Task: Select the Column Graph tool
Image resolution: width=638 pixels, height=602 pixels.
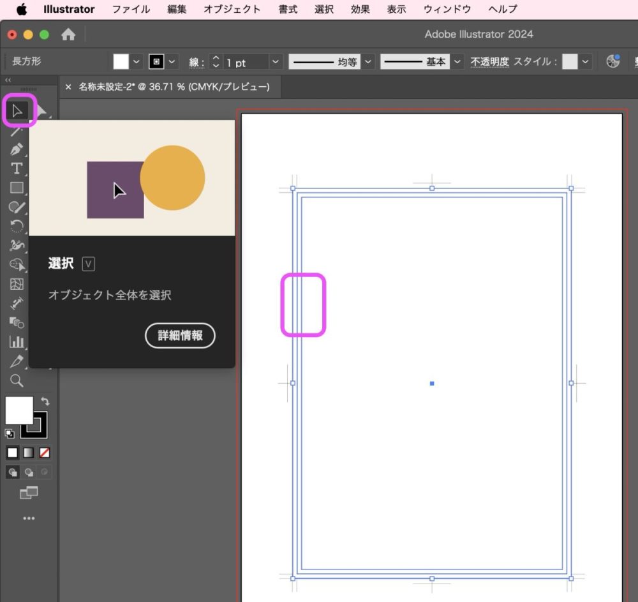Action: 17,342
